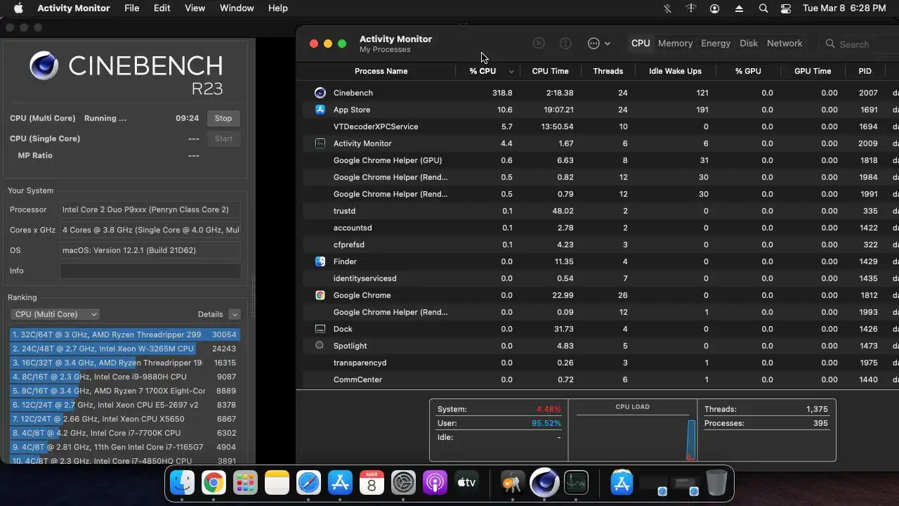Switch to the Disk tab
Screen dimensions: 899x506
tap(749, 43)
